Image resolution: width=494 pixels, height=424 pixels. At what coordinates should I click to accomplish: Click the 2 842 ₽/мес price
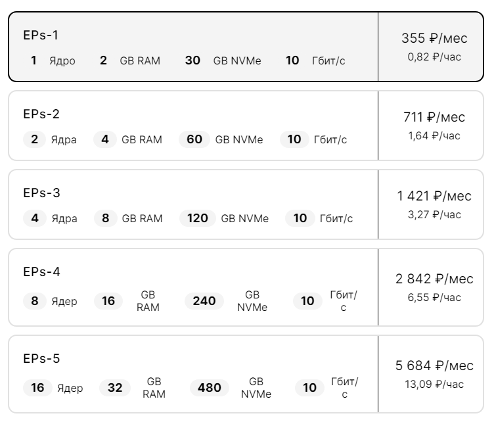click(x=434, y=279)
